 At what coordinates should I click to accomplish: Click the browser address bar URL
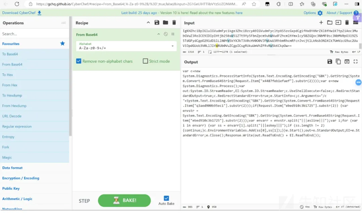(137, 4)
